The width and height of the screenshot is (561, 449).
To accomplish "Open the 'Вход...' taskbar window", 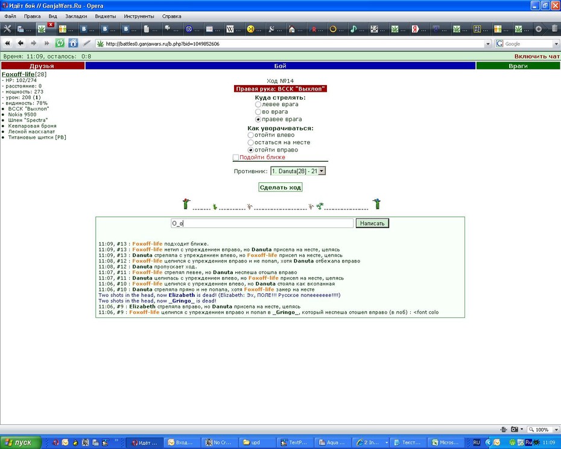I will [x=182, y=442].
